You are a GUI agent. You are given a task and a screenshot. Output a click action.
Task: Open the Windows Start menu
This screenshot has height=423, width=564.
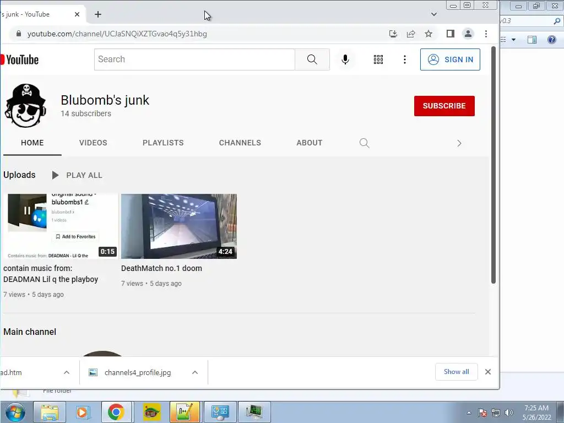point(15,412)
